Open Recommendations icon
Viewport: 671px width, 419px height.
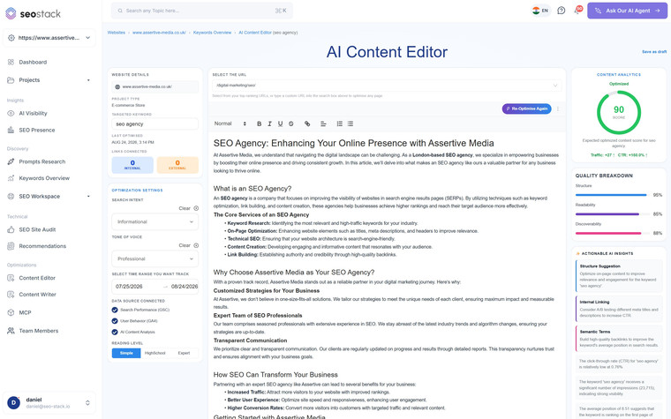[x=11, y=246]
